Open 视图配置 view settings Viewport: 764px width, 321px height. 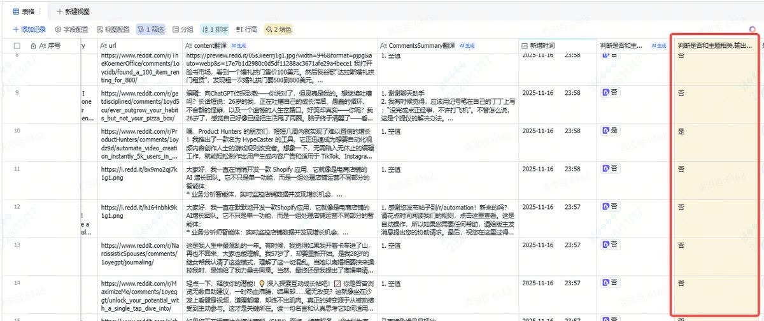coord(113,29)
